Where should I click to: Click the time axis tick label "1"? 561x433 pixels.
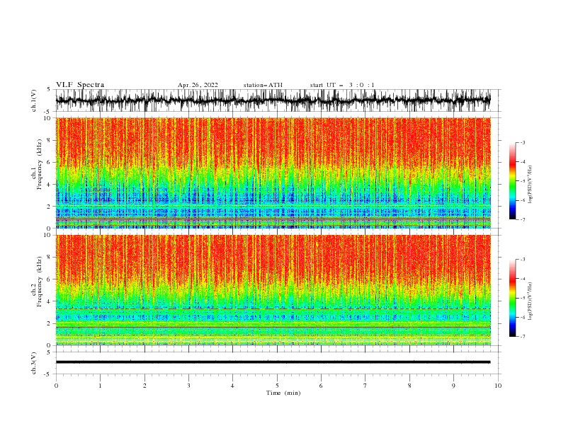tap(100, 386)
